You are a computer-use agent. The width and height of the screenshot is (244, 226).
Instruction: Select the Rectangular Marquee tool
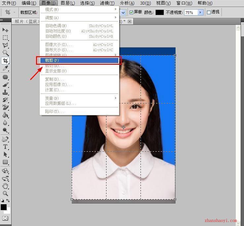tap(5, 38)
